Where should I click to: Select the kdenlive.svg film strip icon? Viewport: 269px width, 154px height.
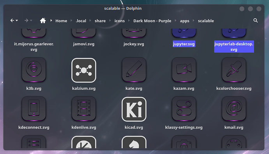84,109
